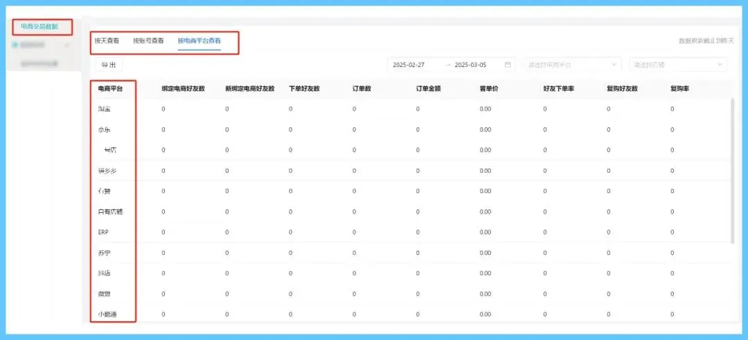
Task: Click the 绑定电商好友数 column header
Action: (183, 89)
